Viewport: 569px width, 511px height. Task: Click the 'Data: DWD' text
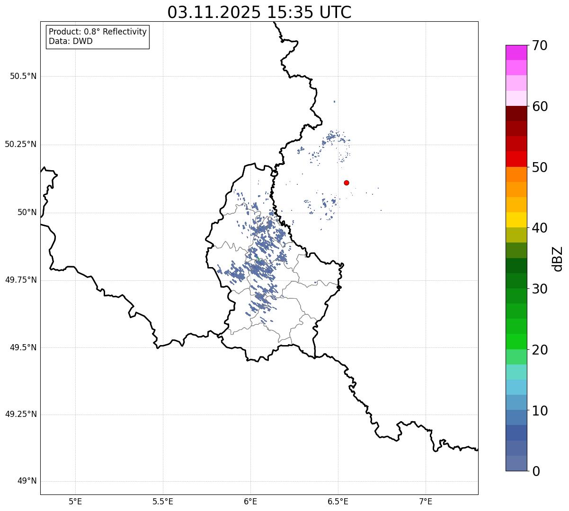71,41
